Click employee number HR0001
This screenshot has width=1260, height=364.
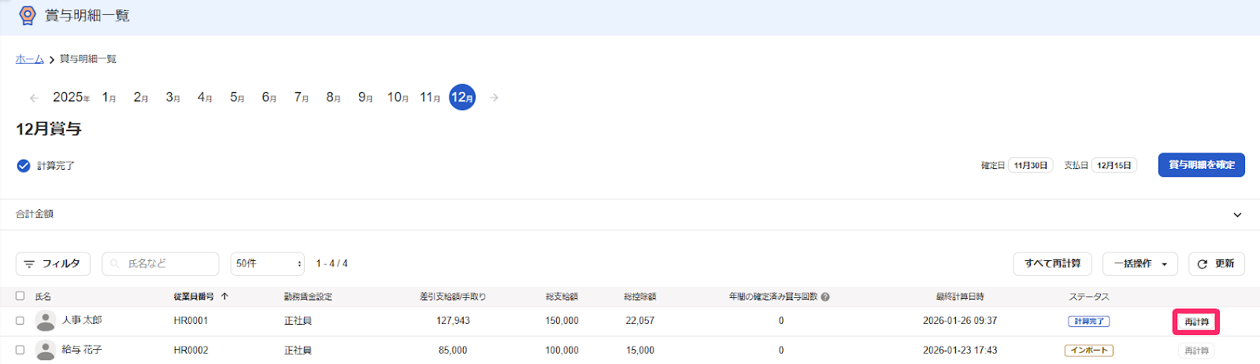click(x=191, y=321)
